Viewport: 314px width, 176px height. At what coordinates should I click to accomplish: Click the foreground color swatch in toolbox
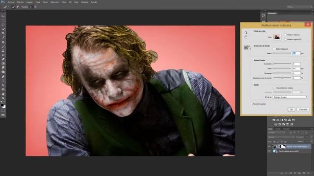2,105
